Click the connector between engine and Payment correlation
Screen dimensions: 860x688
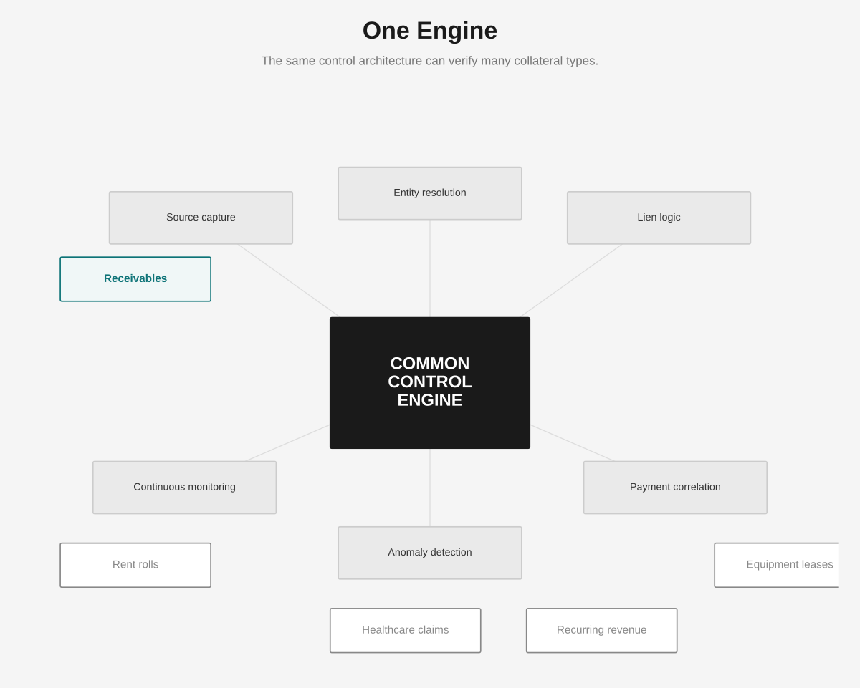[x=572, y=443]
